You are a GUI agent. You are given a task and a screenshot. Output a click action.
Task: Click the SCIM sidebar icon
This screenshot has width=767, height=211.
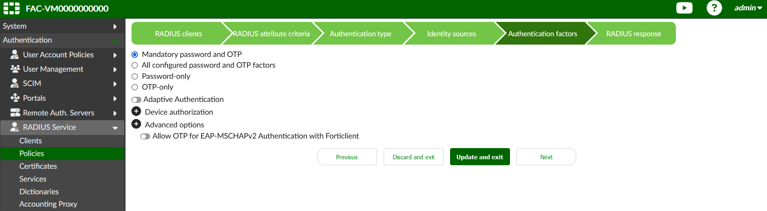pyautogui.click(x=15, y=83)
